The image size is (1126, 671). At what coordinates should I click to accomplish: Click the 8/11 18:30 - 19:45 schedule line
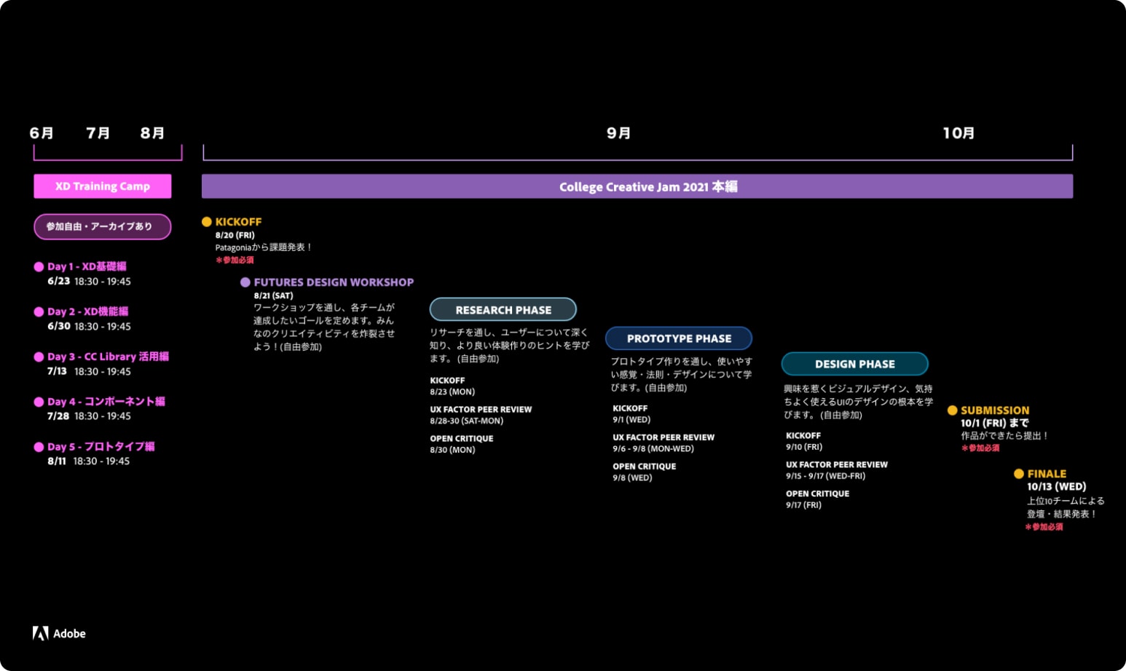[89, 461]
